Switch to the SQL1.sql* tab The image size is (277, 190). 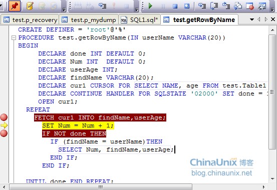tap(139, 20)
